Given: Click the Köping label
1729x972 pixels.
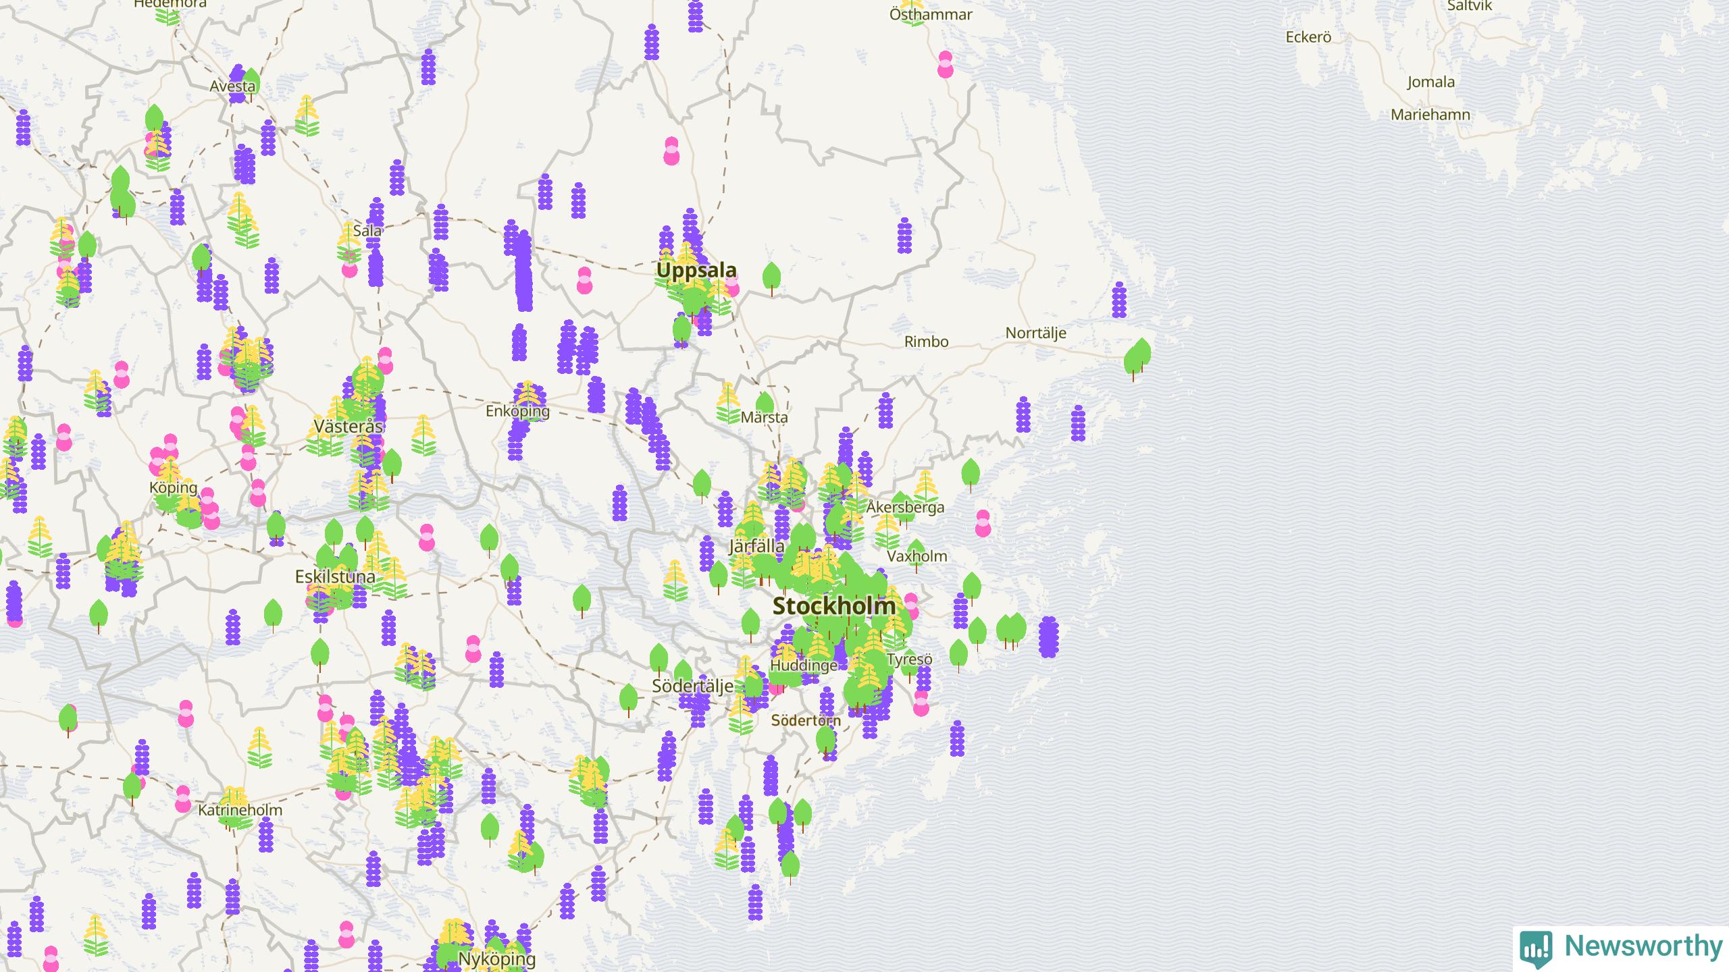Looking at the screenshot, I should [174, 487].
